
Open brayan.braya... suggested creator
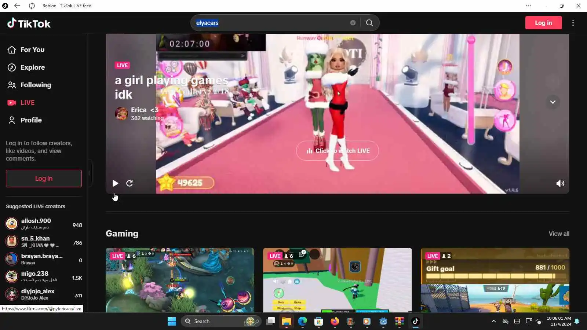point(44,259)
